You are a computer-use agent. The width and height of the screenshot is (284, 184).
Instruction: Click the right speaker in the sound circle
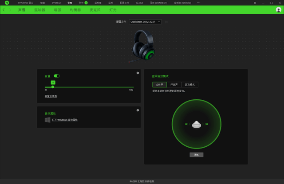pos(206,124)
